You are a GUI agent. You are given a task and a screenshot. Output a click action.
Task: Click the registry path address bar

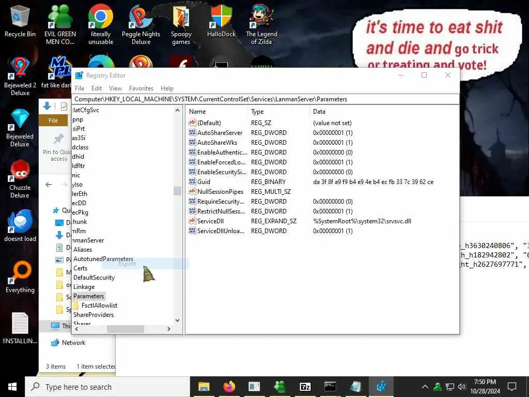click(266, 99)
